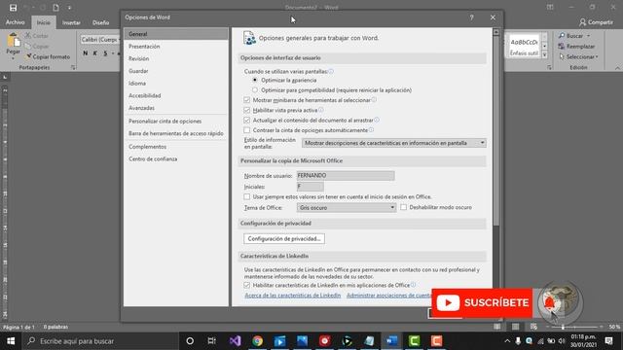This screenshot has width=623, height=350.
Task: Select Presentación in options list
Action: tap(176, 47)
